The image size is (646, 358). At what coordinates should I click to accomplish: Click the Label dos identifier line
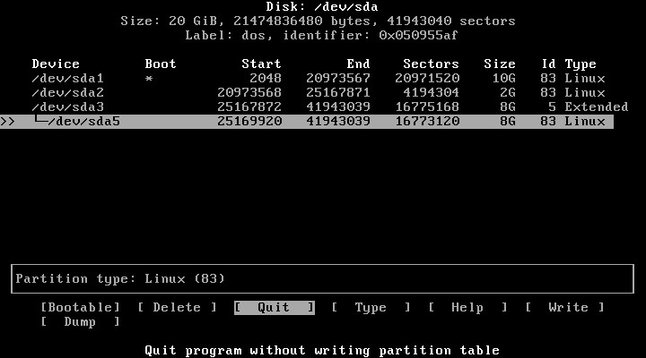321,35
